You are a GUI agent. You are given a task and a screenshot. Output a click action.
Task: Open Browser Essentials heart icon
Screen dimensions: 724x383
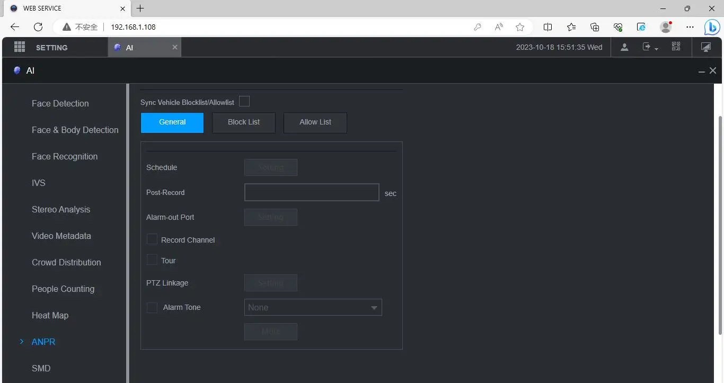[618, 27]
